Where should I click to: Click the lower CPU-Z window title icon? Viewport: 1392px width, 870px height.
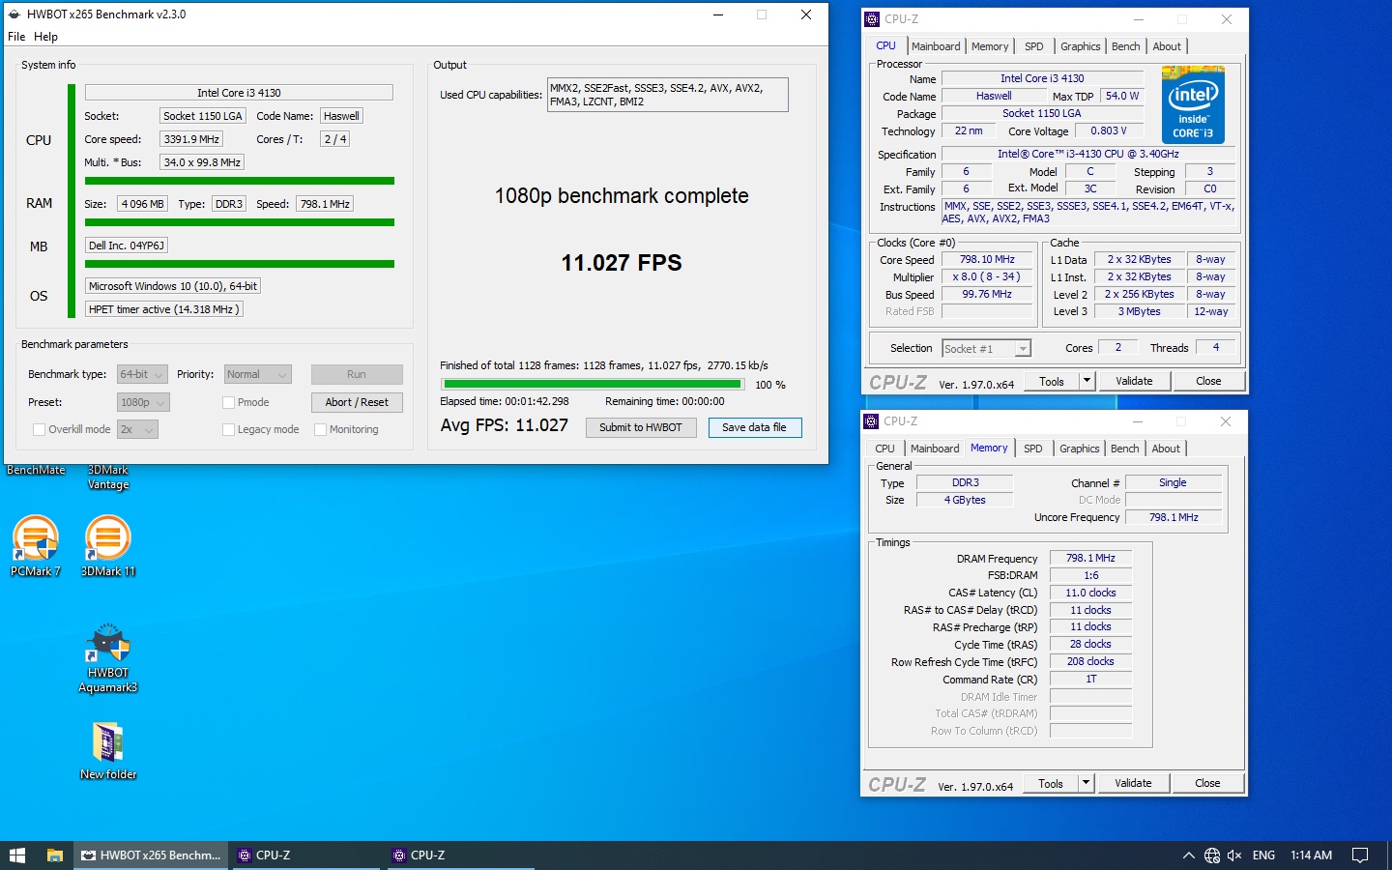(871, 421)
